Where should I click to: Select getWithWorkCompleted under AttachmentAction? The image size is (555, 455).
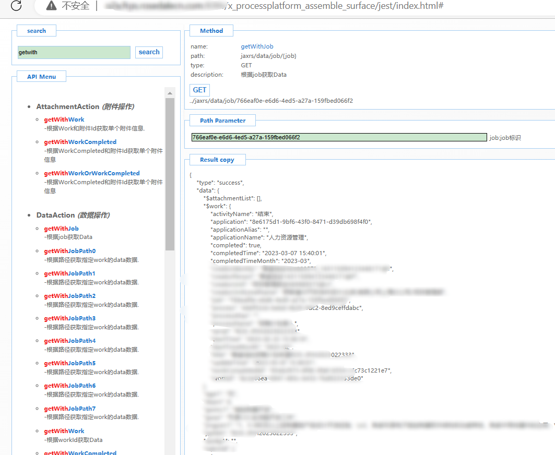pyautogui.click(x=80, y=142)
